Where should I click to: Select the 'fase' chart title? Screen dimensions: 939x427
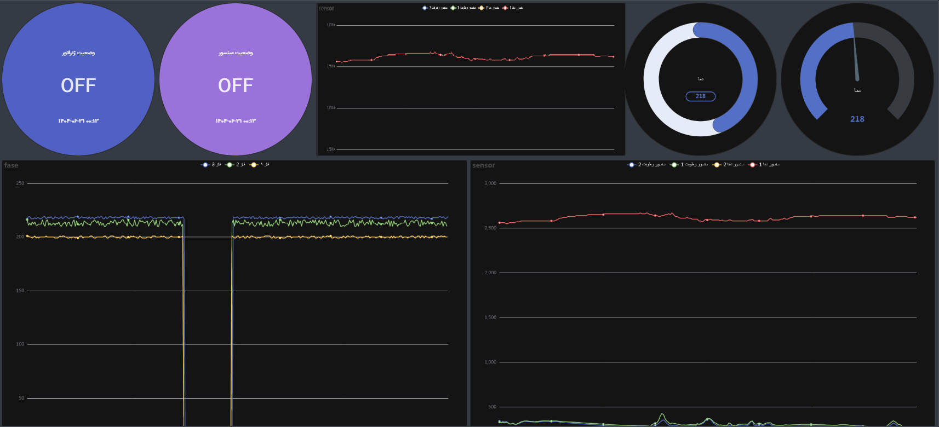point(12,165)
